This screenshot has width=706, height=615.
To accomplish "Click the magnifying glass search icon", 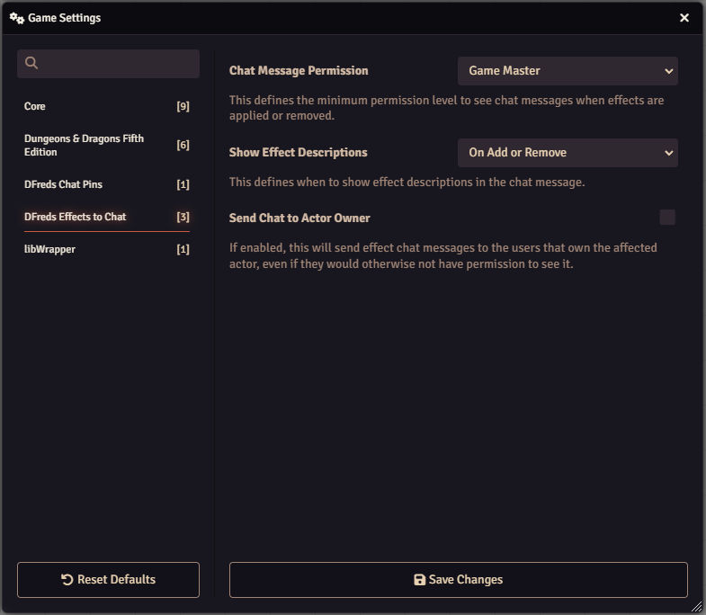I will coord(31,63).
